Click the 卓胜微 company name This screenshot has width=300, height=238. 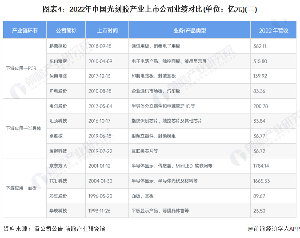[56, 136]
